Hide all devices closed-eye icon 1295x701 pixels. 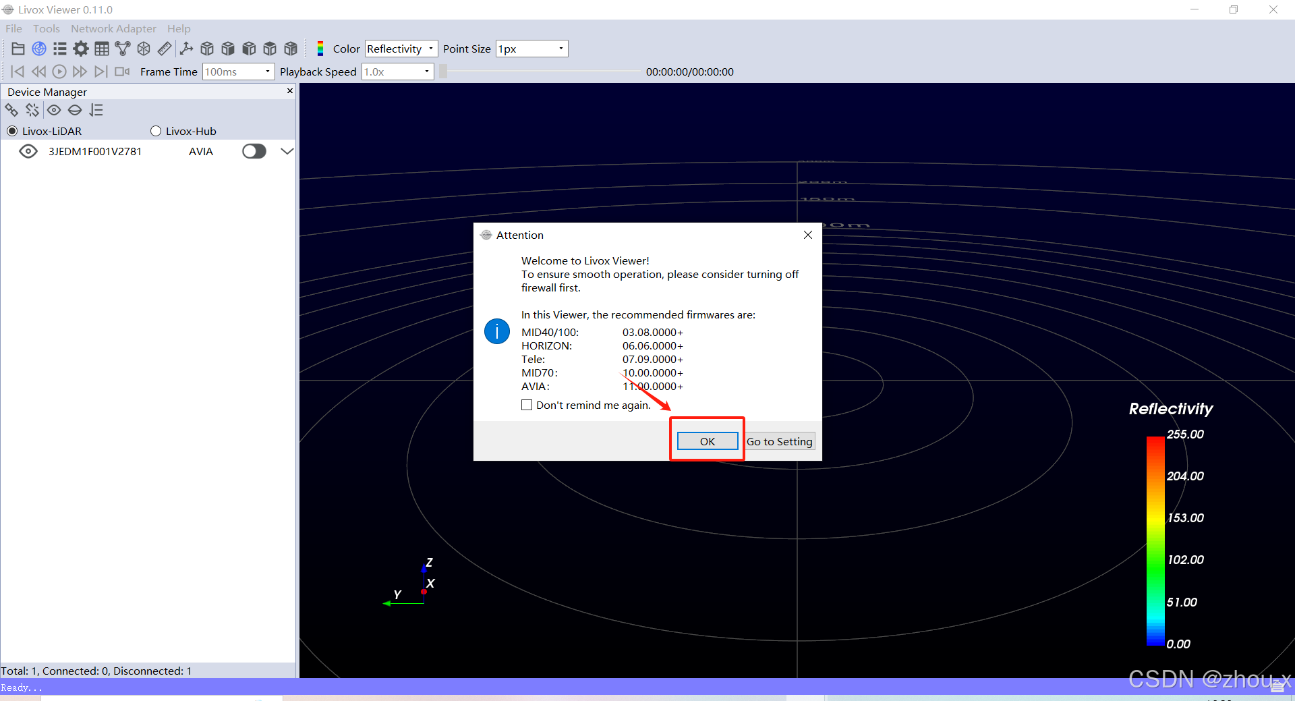click(75, 110)
